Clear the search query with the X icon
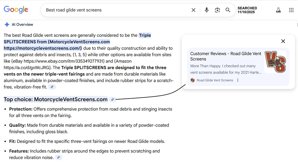The image size is (298, 164). 193,10
